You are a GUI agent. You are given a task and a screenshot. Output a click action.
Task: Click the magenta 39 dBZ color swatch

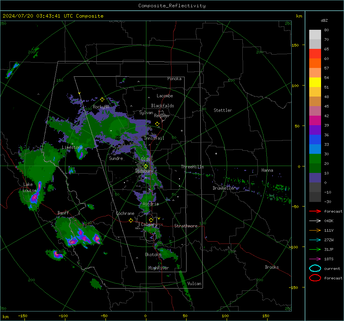click(x=315, y=121)
